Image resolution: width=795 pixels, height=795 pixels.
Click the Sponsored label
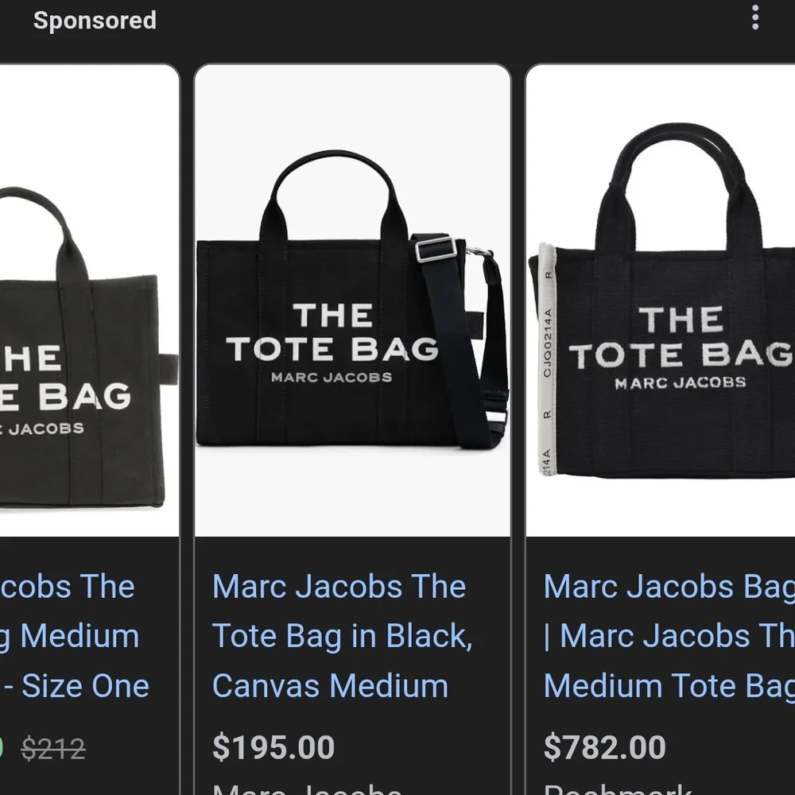pyautogui.click(x=95, y=21)
